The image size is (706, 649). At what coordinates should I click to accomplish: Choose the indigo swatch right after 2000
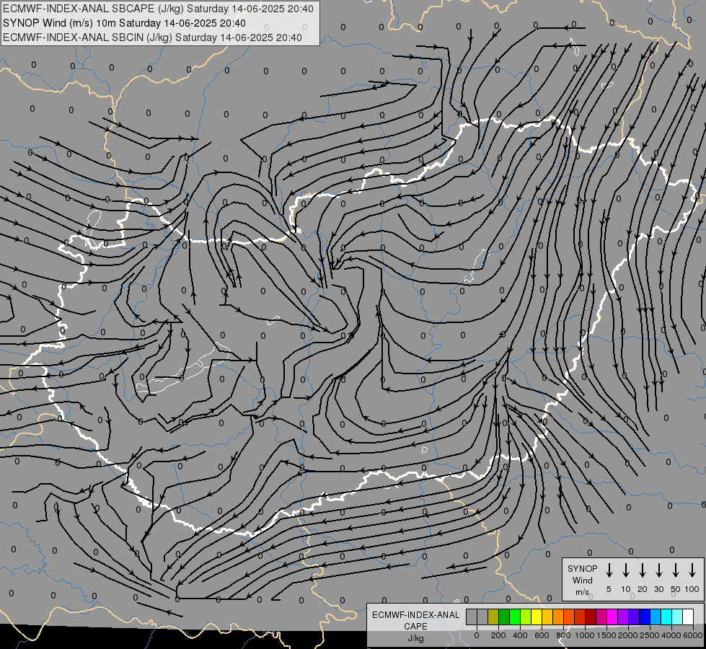coord(633,617)
